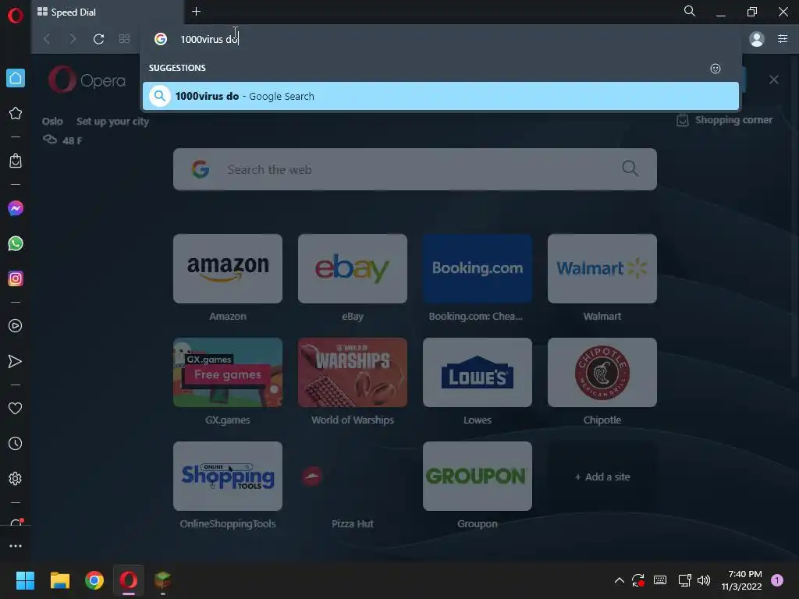The height and width of the screenshot is (599, 799).
Task: Choose '1000virus do - Google Search' suggestion
Action: [441, 96]
